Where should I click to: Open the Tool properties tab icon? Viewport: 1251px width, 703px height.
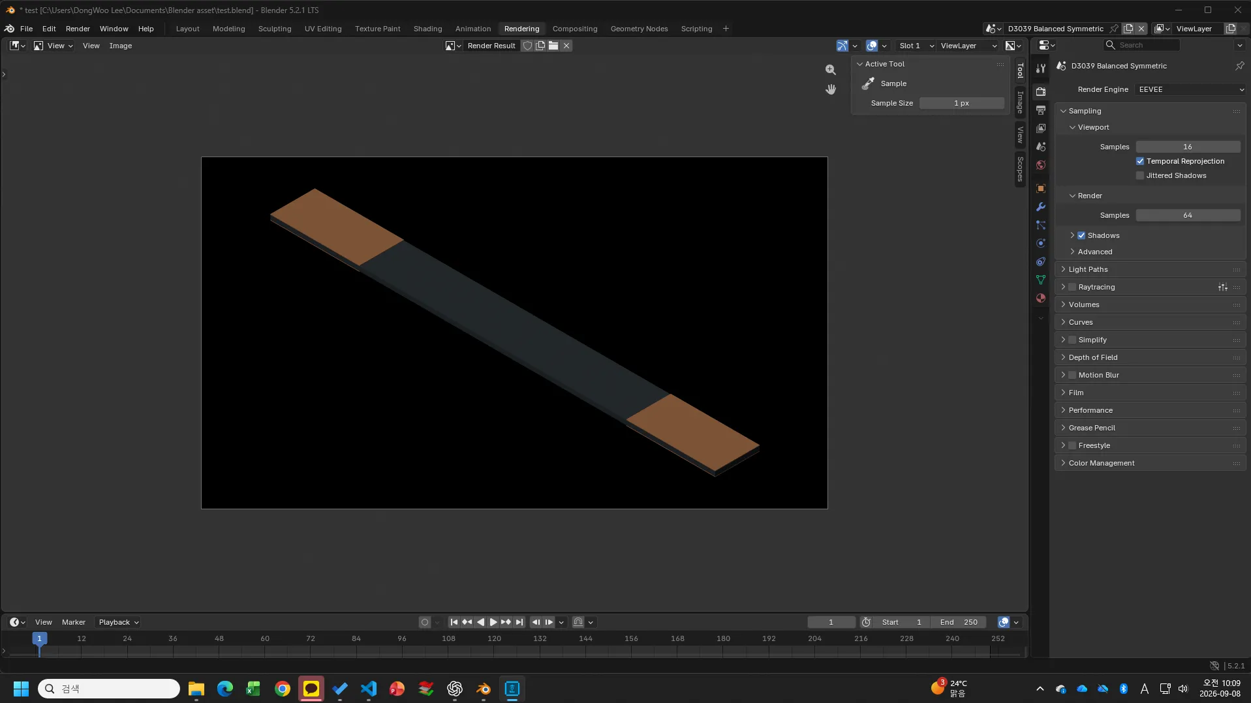pyautogui.click(x=1041, y=68)
